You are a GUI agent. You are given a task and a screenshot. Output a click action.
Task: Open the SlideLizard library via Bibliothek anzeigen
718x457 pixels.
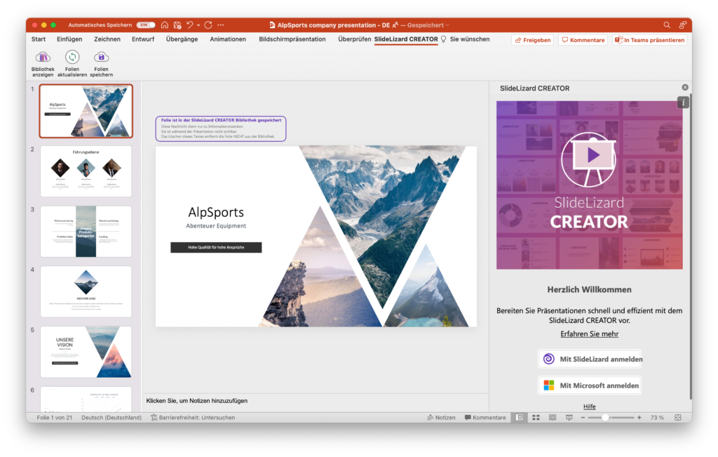(x=43, y=63)
